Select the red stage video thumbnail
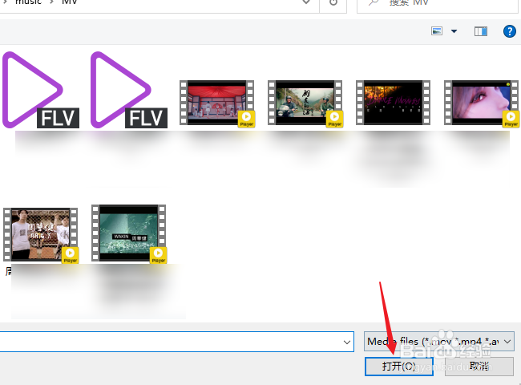This screenshot has width=521, height=385. tap(217, 103)
